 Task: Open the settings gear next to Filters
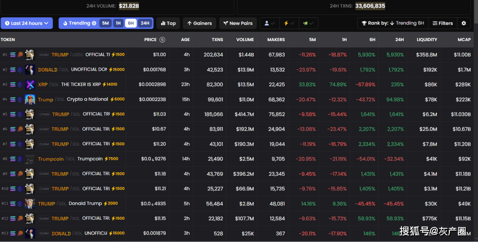pos(464,23)
